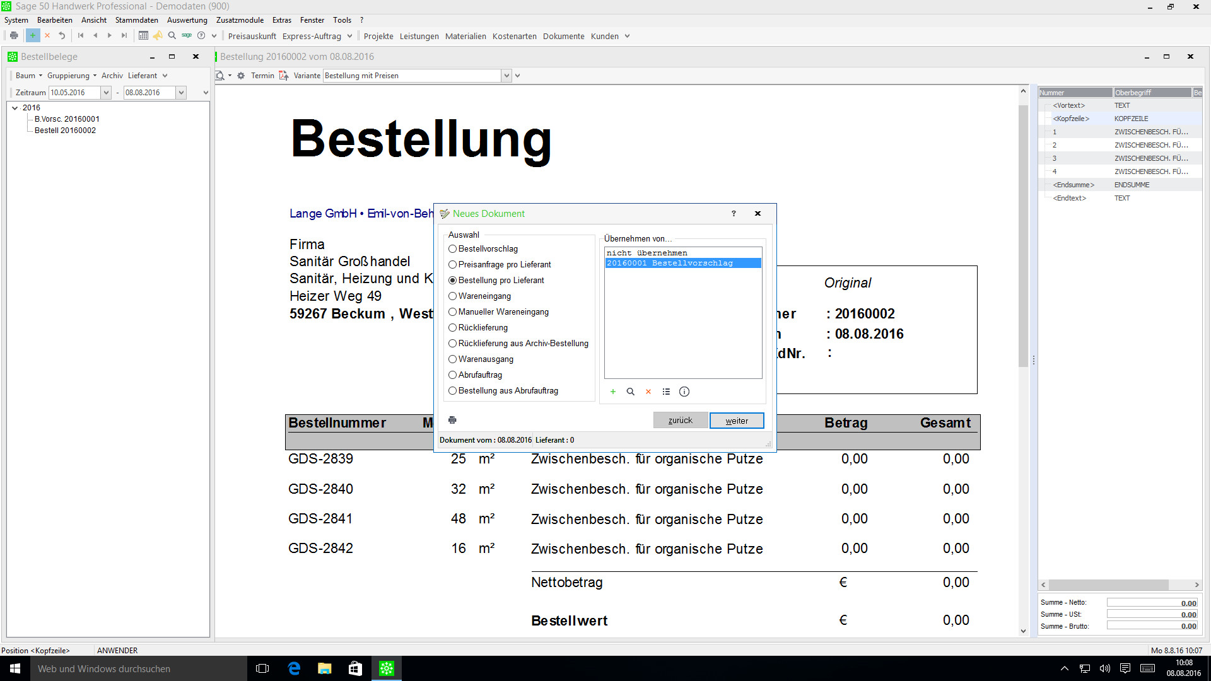Click the undo arrow in main toolbar
The height and width of the screenshot is (681, 1211).
[62, 36]
